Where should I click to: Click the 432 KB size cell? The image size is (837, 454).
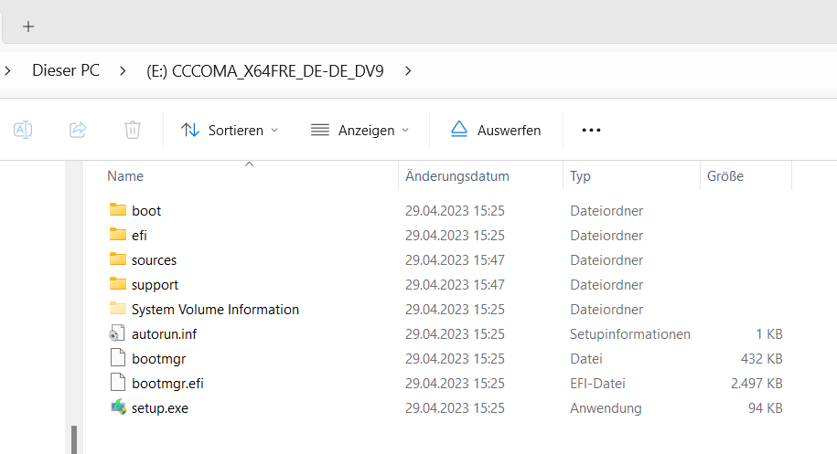[761, 359]
